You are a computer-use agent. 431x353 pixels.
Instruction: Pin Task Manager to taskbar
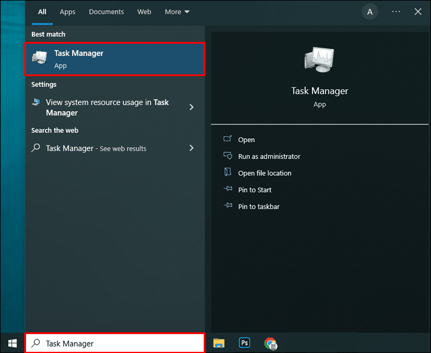[x=259, y=207]
